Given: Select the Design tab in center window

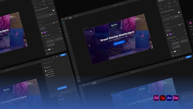Looking at the screenshot, I should click(x=70, y=18).
